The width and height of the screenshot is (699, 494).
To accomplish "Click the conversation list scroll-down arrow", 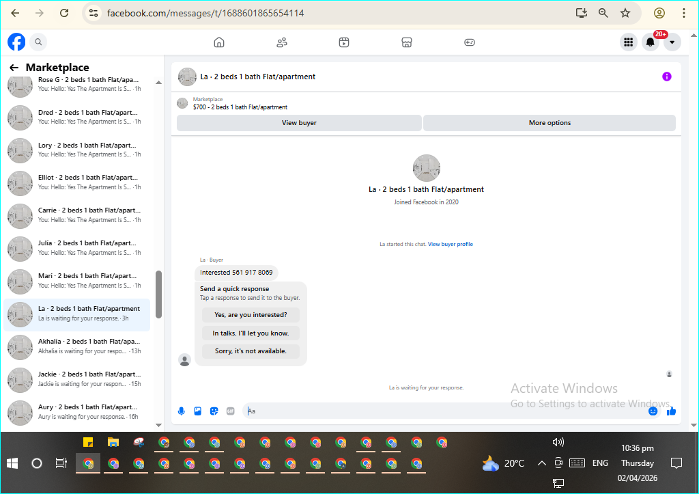I will pyautogui.click(x=158, y=425).
